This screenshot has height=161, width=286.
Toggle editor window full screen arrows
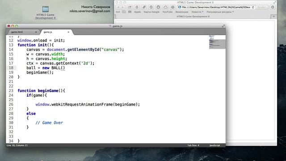[223, 26]
